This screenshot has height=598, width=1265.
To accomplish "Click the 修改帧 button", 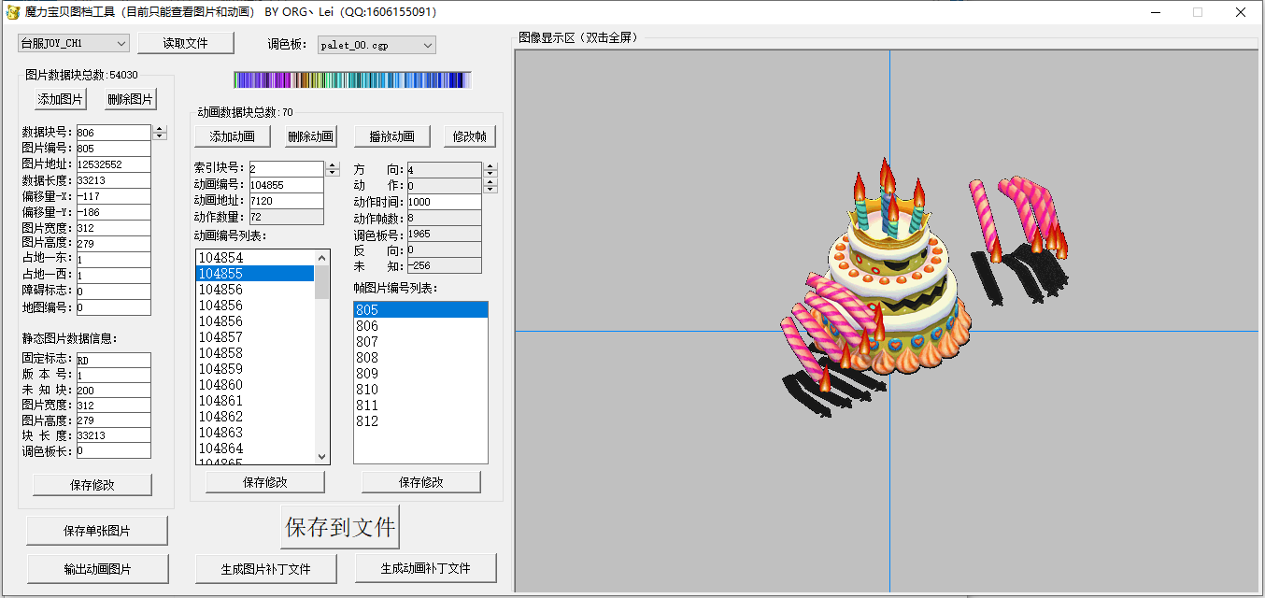I will [x=470, y=136].
